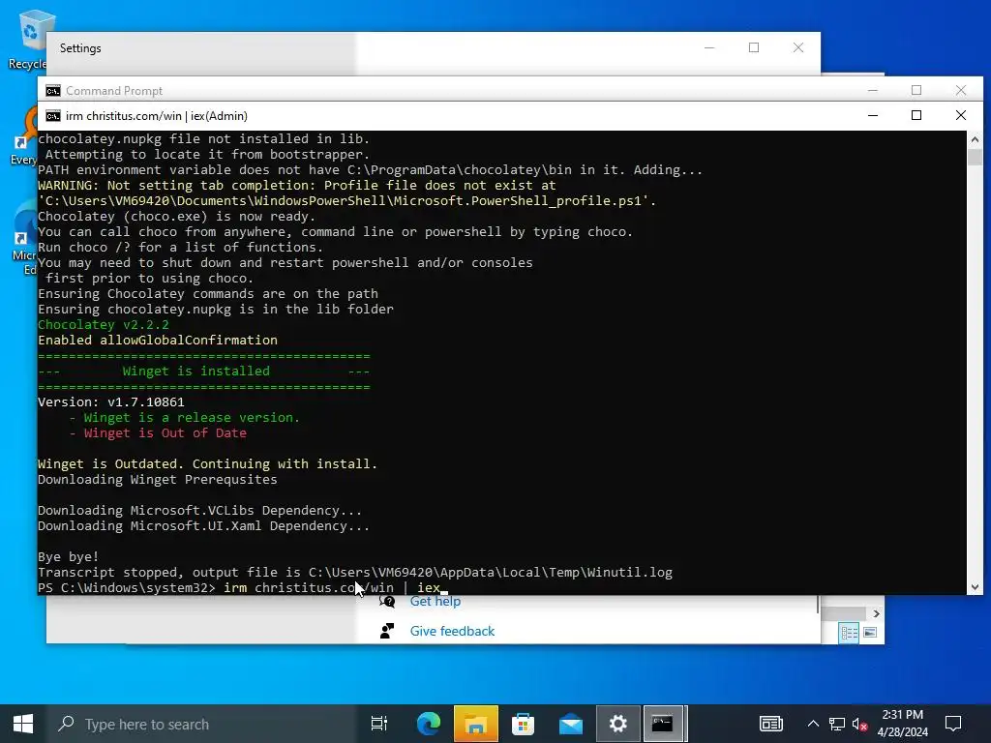991x743 pixels.
Task: Click 'Settings' title text of the Settings window
Action: point(80,48)
